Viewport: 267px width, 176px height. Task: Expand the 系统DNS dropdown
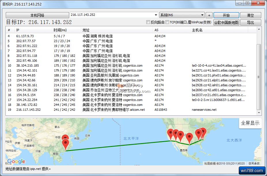pos(202,15)
